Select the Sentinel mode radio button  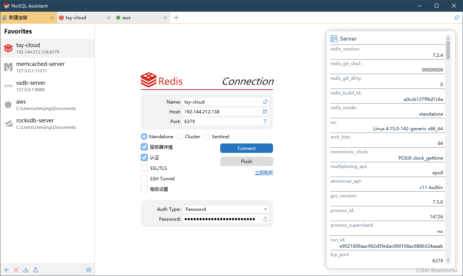click(207, 137)
